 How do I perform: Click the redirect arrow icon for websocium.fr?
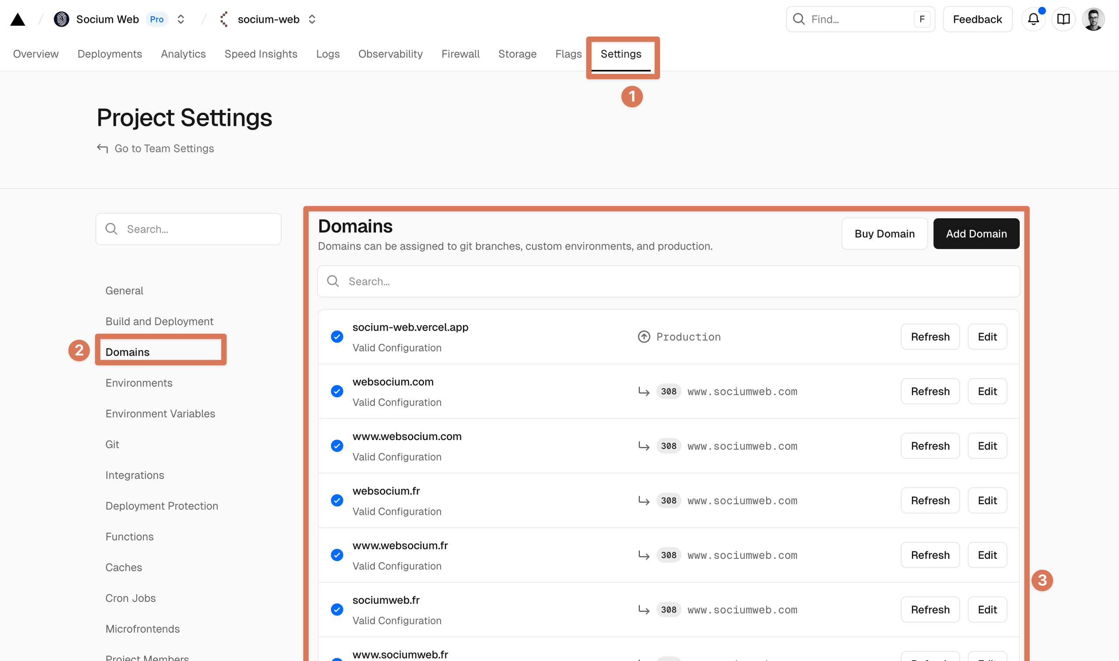[644, 501]
